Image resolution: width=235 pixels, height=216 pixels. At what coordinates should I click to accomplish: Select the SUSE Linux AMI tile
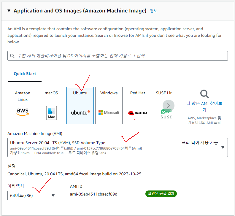pos(162,106)
